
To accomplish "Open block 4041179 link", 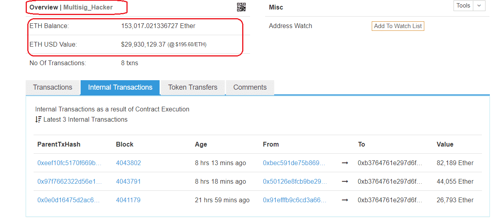I will (x=128, y=200).
